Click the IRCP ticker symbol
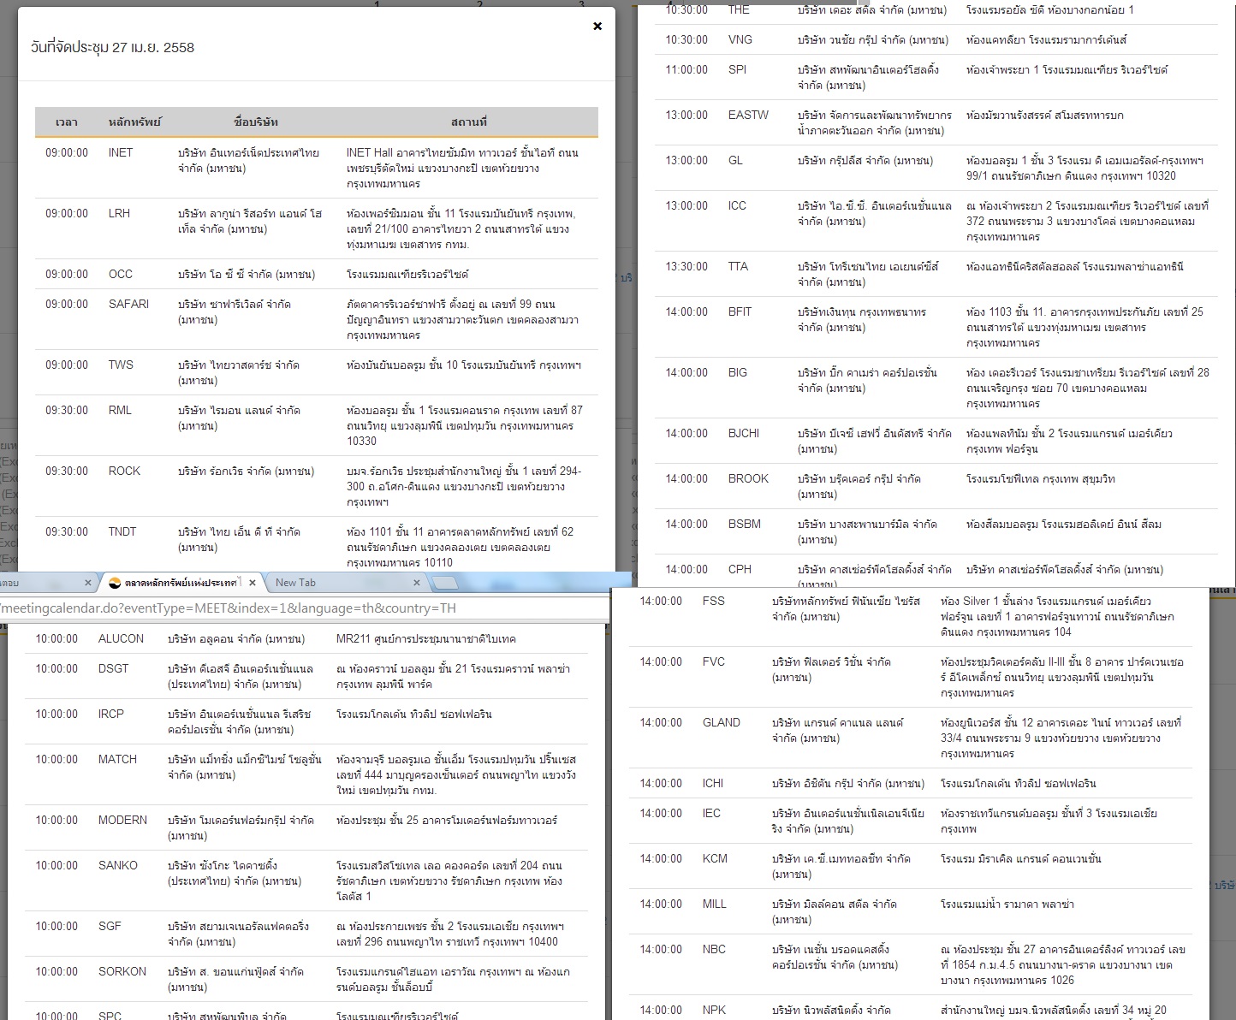Viewport: 1236px width, 1020px height. coord(110,715)
